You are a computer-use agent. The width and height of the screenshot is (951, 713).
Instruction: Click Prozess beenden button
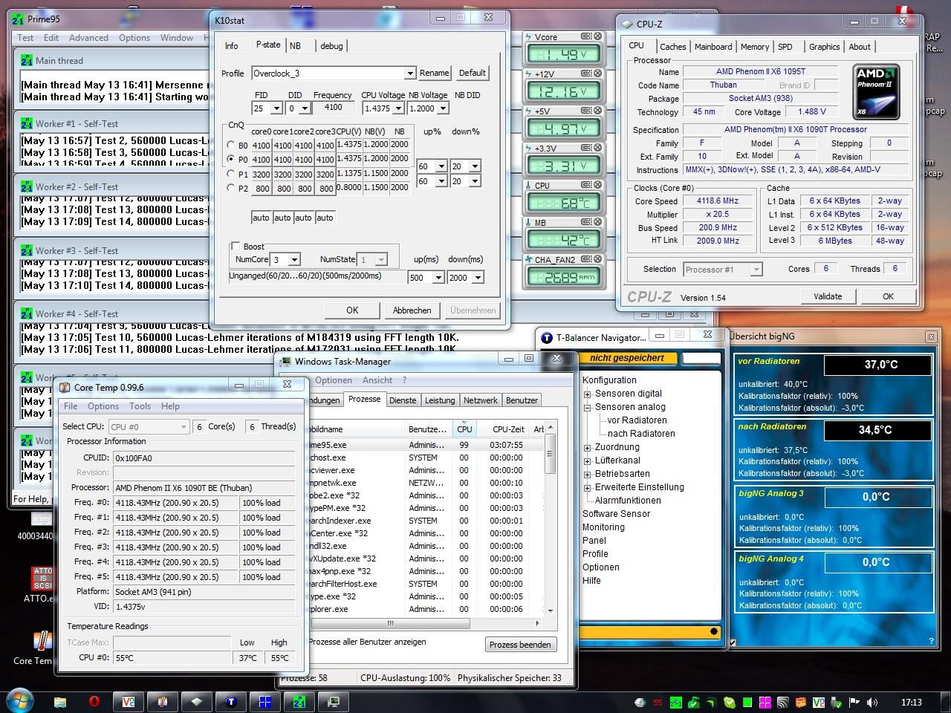pyautogui.click(x=520, y=645)
